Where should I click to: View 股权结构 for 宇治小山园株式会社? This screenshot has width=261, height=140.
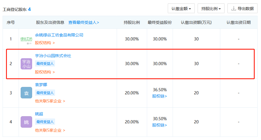[x=45, y=72]
